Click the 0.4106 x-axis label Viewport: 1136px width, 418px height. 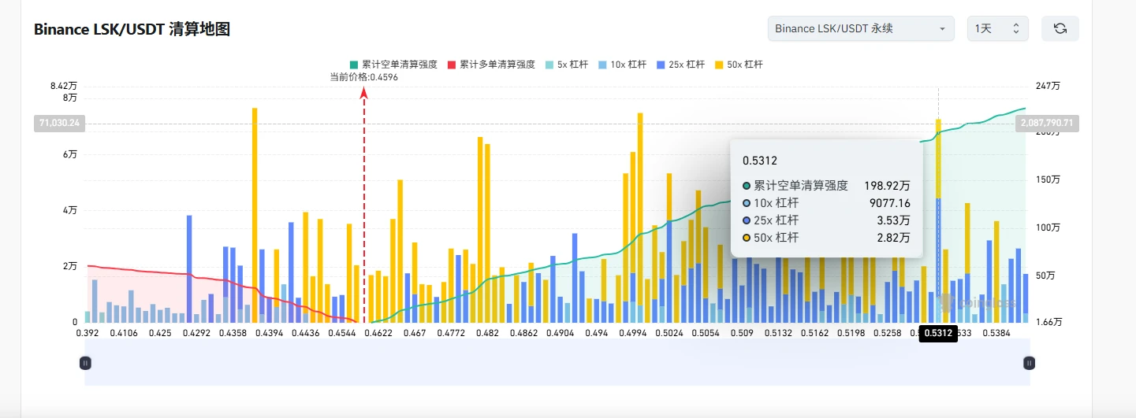point(124,333)
